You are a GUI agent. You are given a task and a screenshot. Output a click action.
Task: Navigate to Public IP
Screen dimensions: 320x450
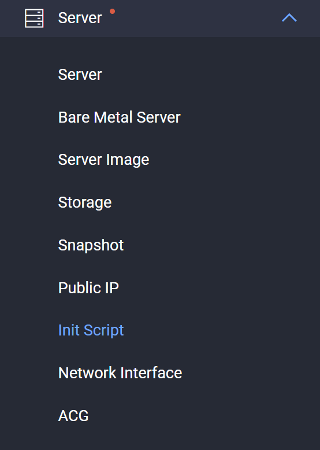point(88,288)
